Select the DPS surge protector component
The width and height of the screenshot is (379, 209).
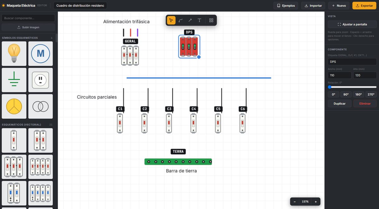(189, 46)
